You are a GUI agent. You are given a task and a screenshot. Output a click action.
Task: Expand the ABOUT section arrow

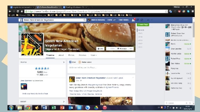pyautogui.click(x=64, y=101)
